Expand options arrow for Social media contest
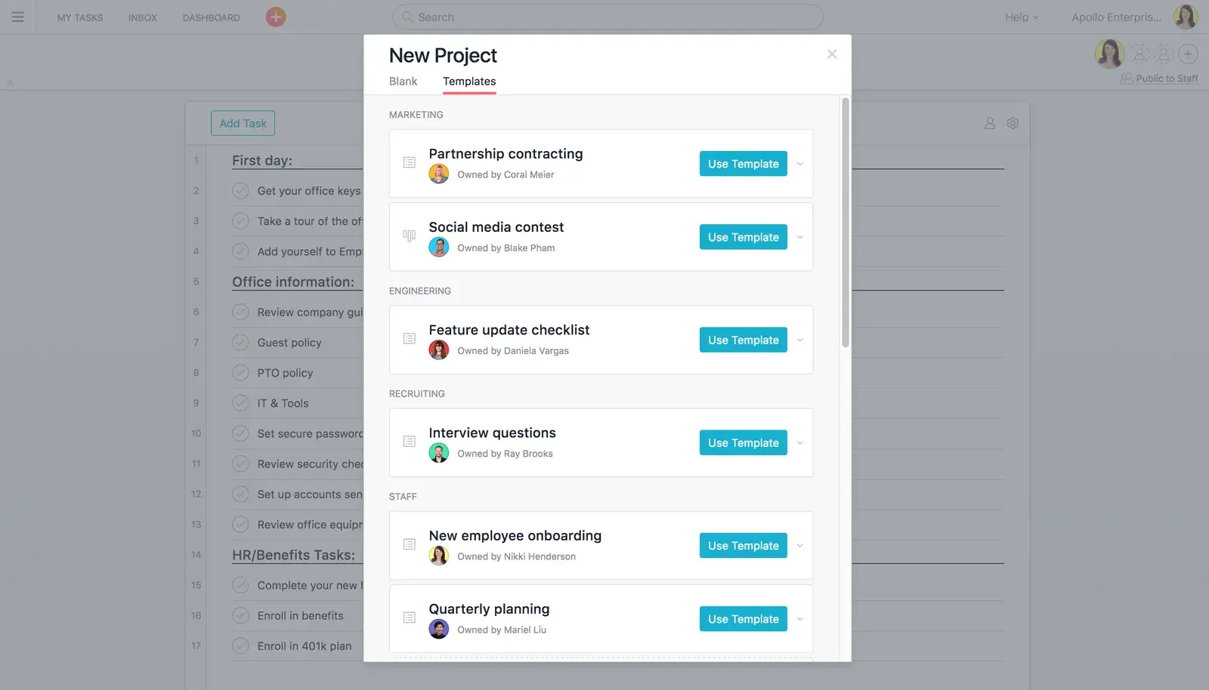The width and height of the screenshot is (1209, 690). pyautogui.click(x=799, y=237)
